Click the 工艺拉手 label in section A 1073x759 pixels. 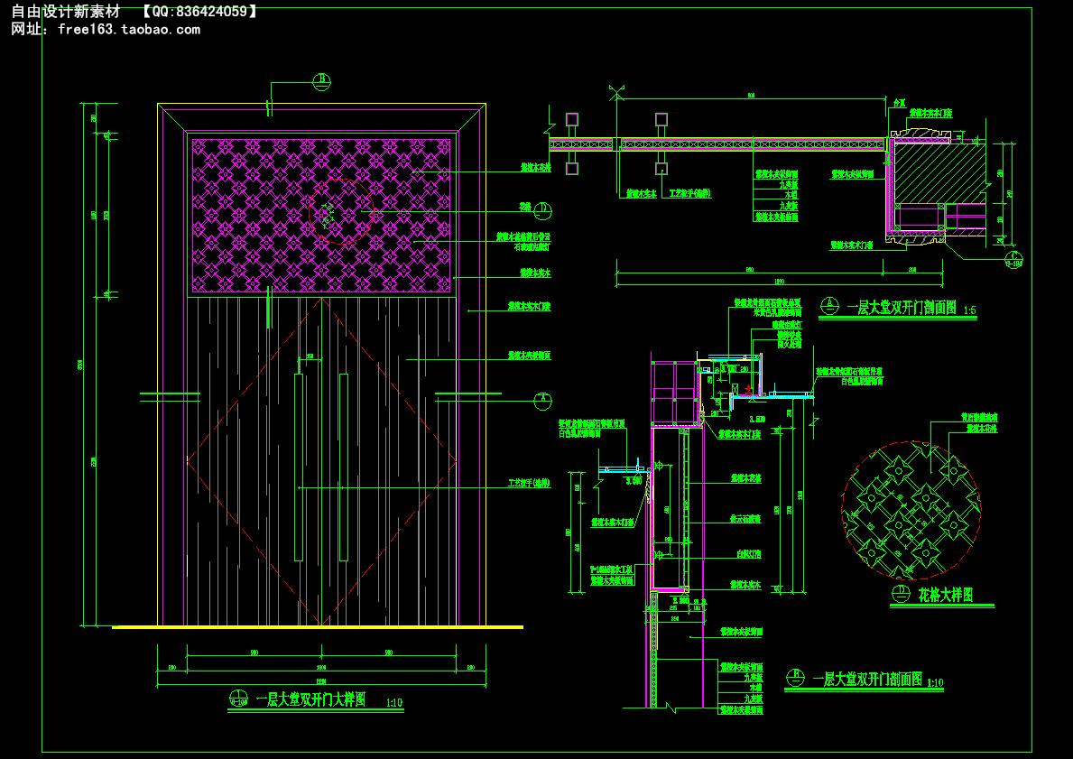[x=689, y=194]
